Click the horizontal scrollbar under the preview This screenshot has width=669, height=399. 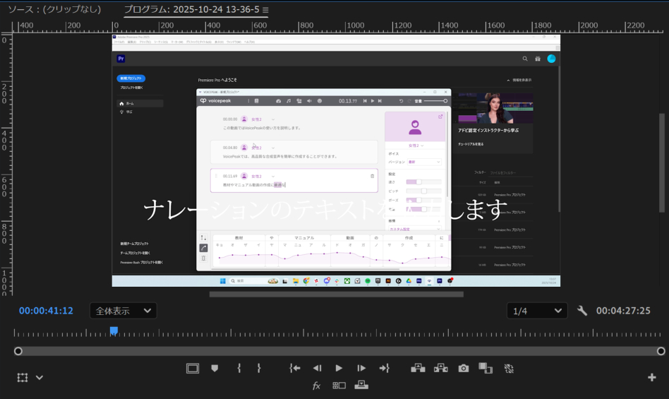pos(336,294)
